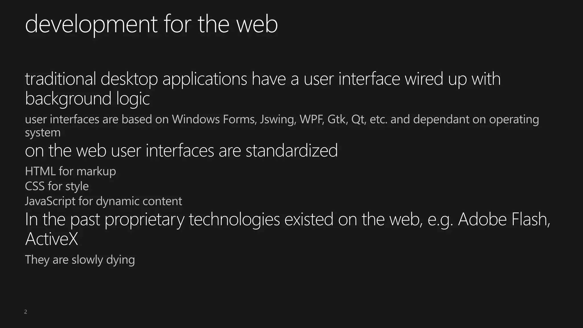Click "JavaScript for dynamic content" line
The width and height of the screenshot is (583, 328).
pos(103,201)
